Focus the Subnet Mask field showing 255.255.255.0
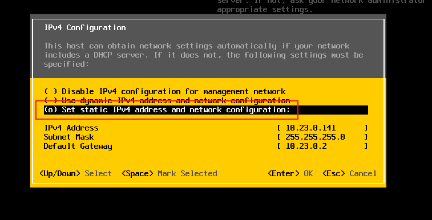This screenshot has height=220, width=432. pos(322,137)
